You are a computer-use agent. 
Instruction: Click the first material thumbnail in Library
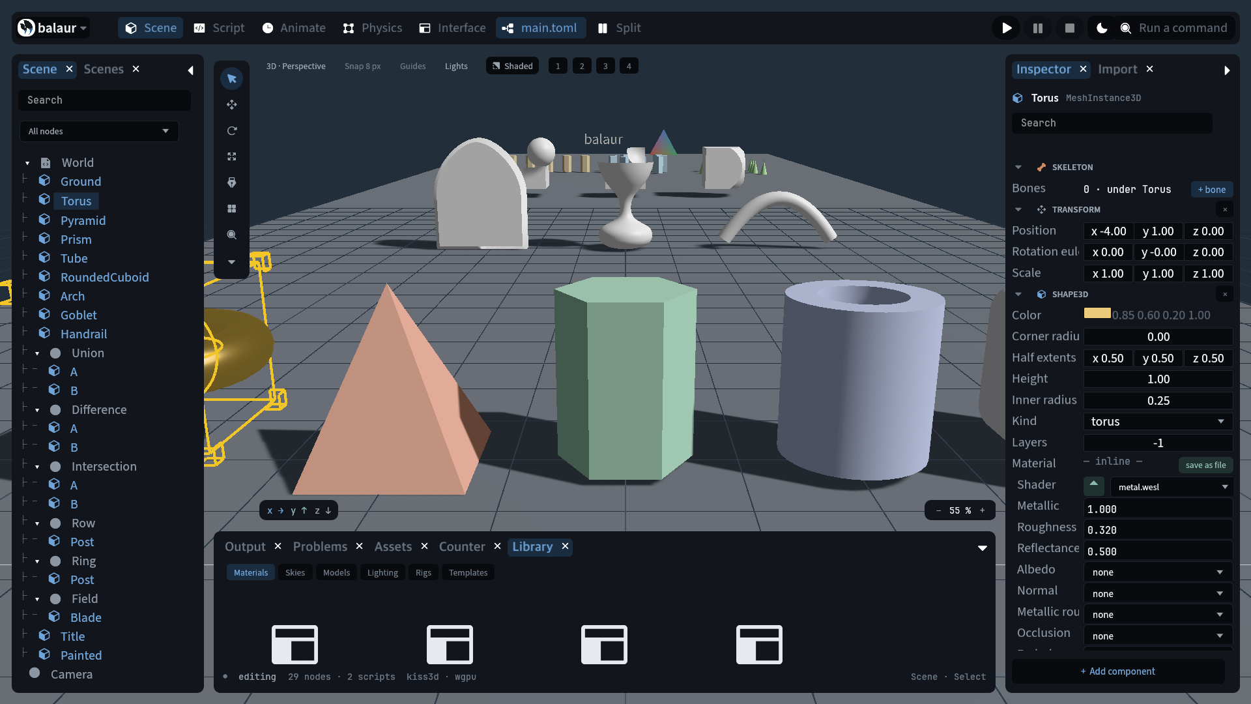coord(295,645)
